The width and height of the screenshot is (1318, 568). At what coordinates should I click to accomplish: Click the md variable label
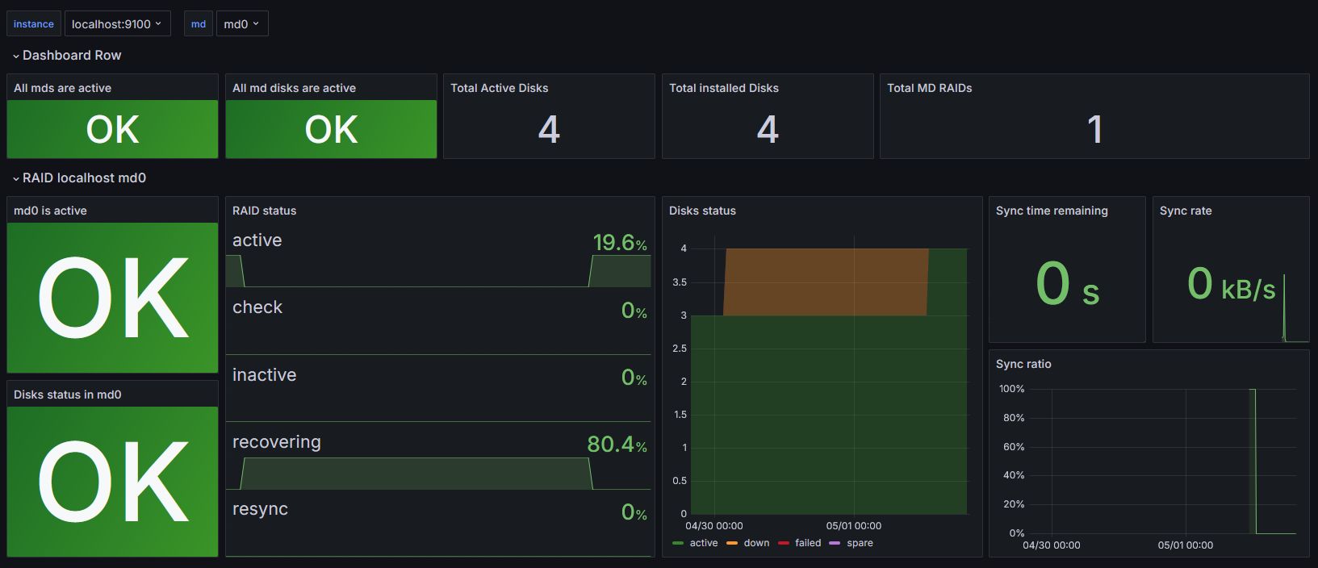coord(199,24)
